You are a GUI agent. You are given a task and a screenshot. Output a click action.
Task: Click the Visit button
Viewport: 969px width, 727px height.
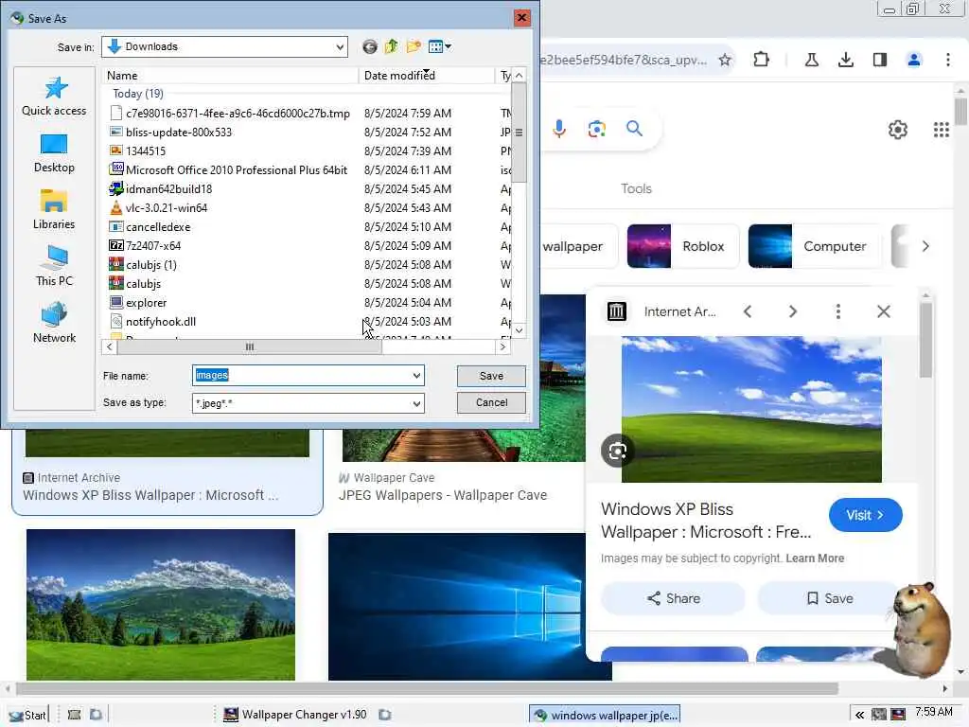pyautogui.click(x=865, y=515)
